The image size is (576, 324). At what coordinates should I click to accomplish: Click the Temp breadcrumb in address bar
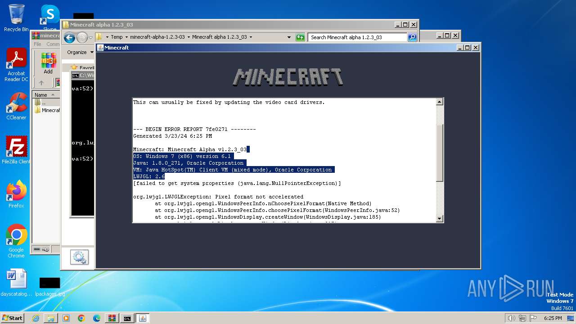(x=117, y=37)
